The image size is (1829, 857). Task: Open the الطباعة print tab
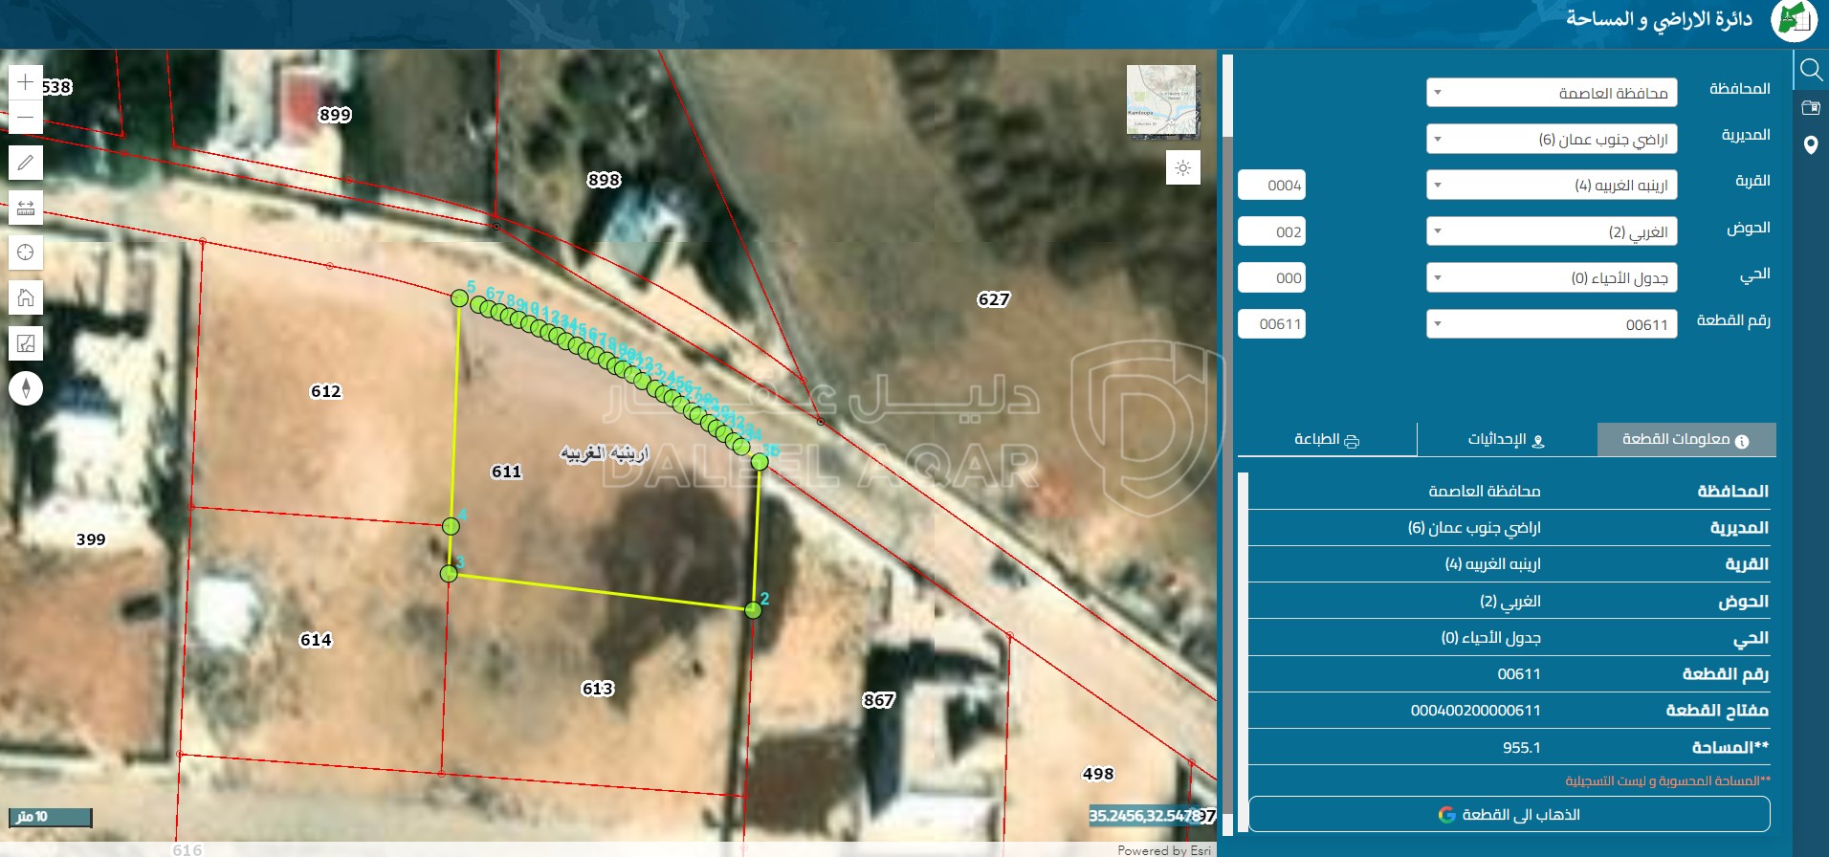tap(1326, 440)
